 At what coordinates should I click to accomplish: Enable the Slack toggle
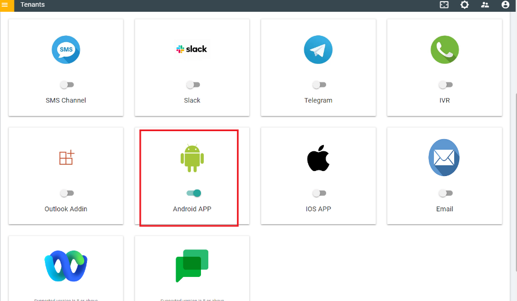(193, 85)
